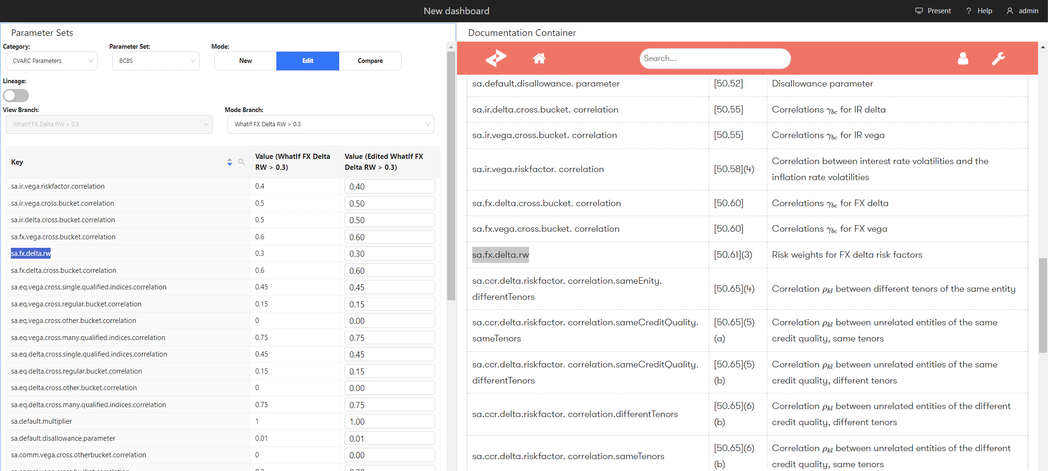1048x471 pixels.
Task: Edit the sa.fx.delta.rw value field
Action: point(389,253)
